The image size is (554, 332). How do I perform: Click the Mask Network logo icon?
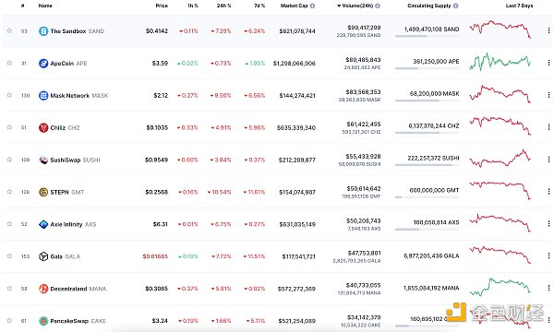coord(43,95)
